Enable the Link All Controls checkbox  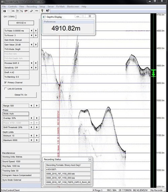[5, 89]
